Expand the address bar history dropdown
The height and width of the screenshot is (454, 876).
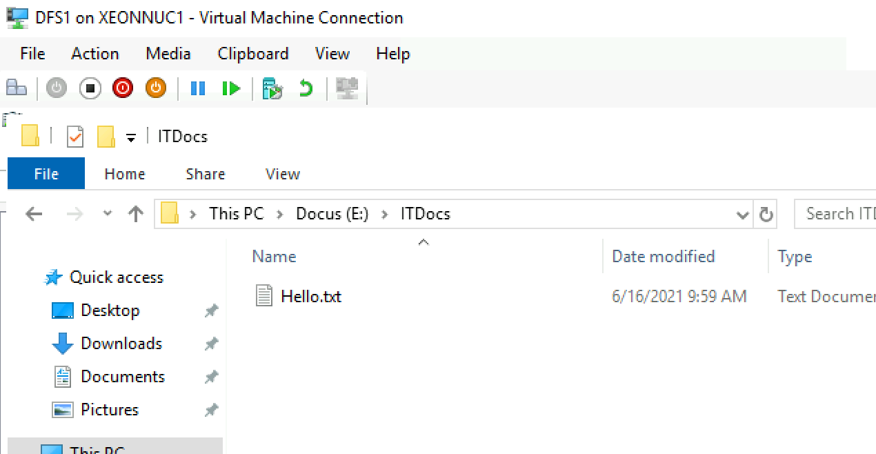click(x=743, y=215)
